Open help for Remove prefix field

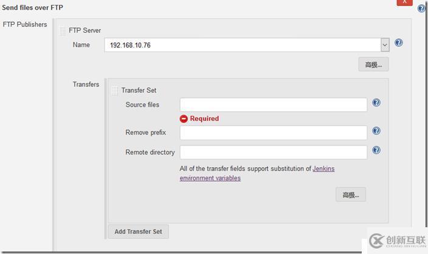tap(376, 131)
